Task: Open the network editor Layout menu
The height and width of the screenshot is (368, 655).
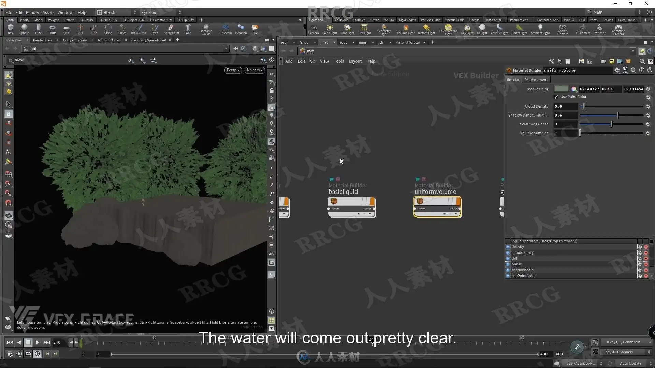Action: pyautogui.click(x=355, y=61)
